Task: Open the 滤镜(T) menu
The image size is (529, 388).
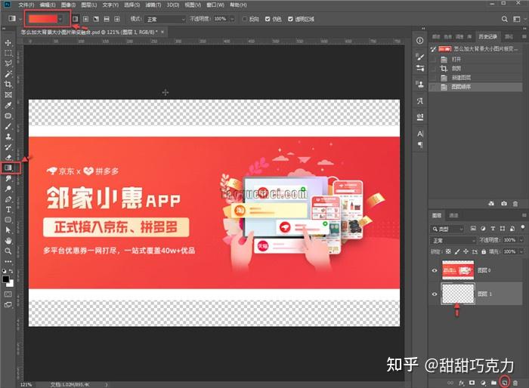Action: point(153,5)
